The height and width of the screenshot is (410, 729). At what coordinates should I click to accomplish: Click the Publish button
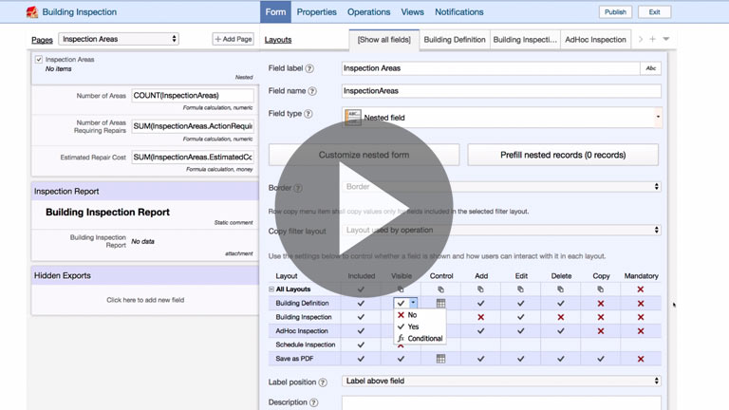coord(614,12)
